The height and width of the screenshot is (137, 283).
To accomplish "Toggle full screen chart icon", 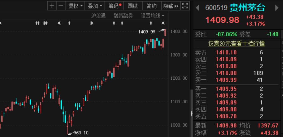I will [185, 6].
